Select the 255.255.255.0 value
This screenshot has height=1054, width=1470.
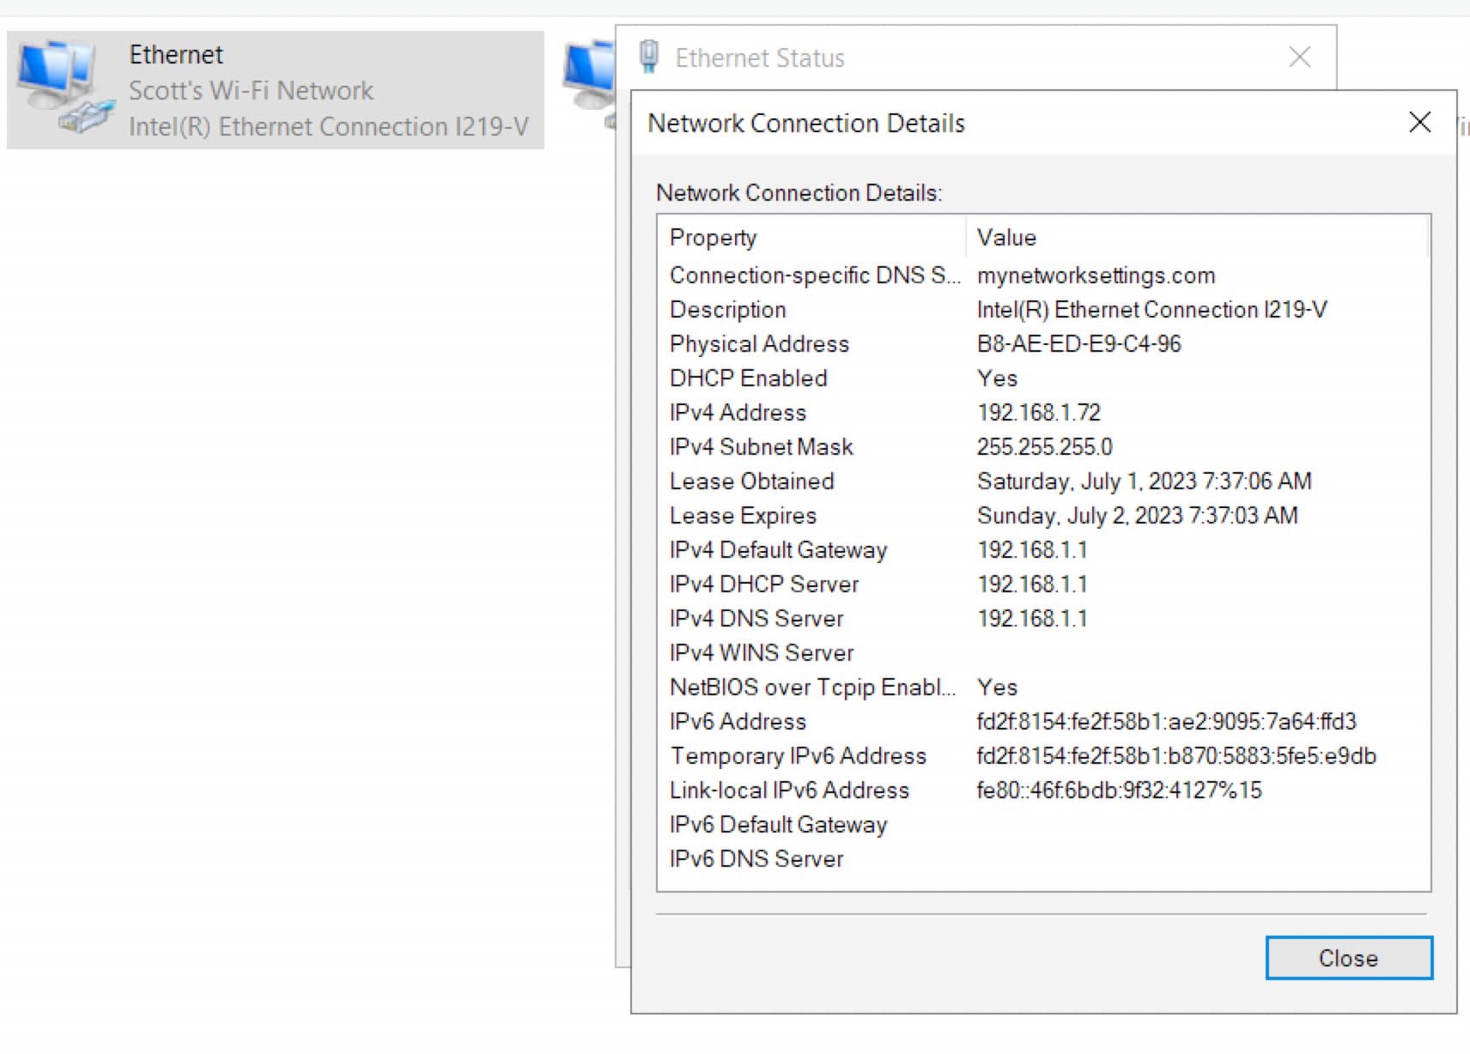[x=1044, y=447]
